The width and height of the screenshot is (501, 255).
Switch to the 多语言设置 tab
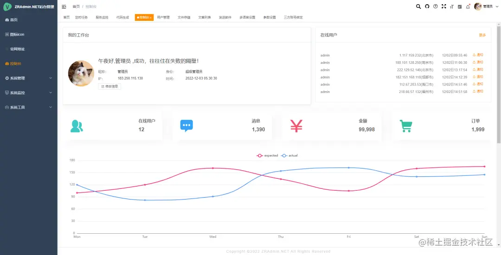click(247, 18)
